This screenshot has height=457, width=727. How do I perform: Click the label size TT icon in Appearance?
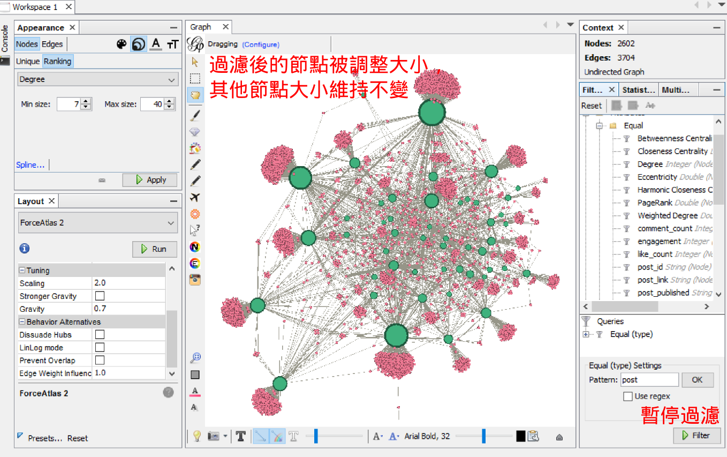[172, 45]
